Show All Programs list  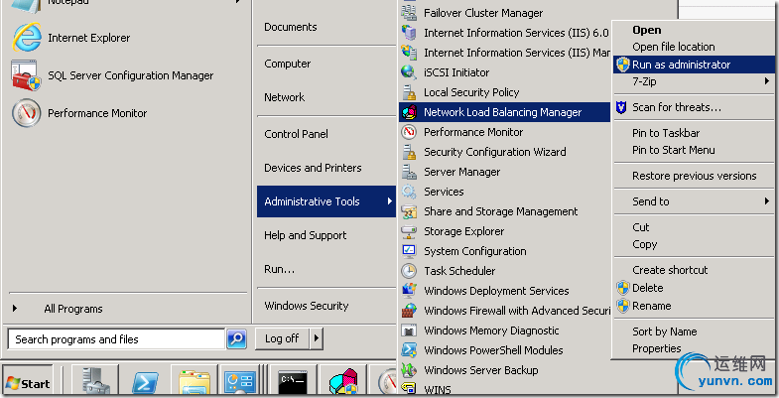point(72,309)
